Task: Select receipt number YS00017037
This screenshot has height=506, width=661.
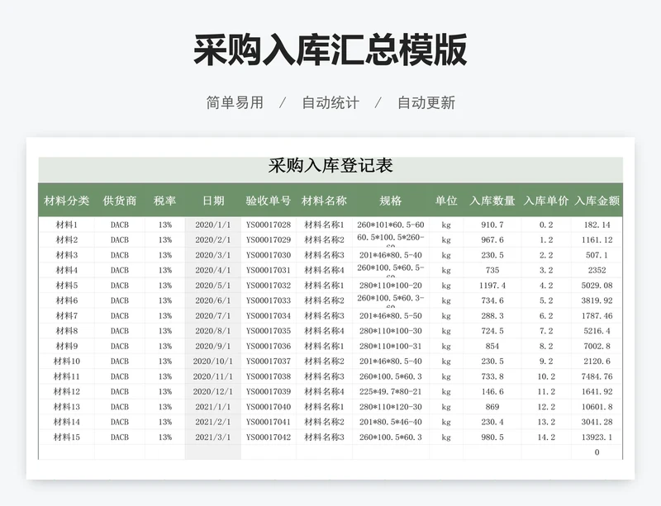Action: 269,361
